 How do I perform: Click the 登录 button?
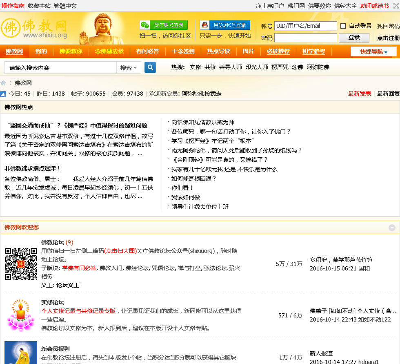(x=354, y=38)
